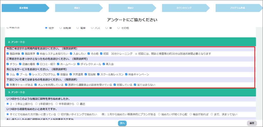The image size is (263, 127).
Task: Open the カウンセリング step tab
Action: [184, 8]
